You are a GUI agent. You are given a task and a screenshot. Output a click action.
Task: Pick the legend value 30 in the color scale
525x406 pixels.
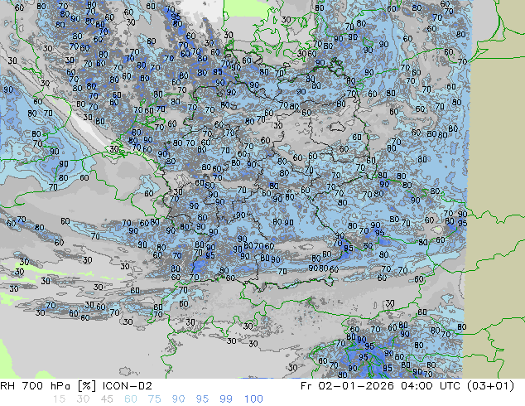tap(83, 399)
